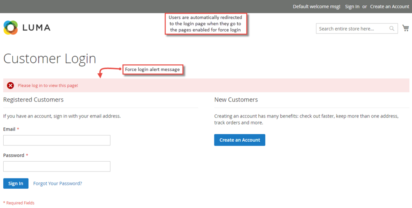The height and width of the screenshot is (208, 412).
Task: Click the LUMA wordmark text
Action: 36,28
